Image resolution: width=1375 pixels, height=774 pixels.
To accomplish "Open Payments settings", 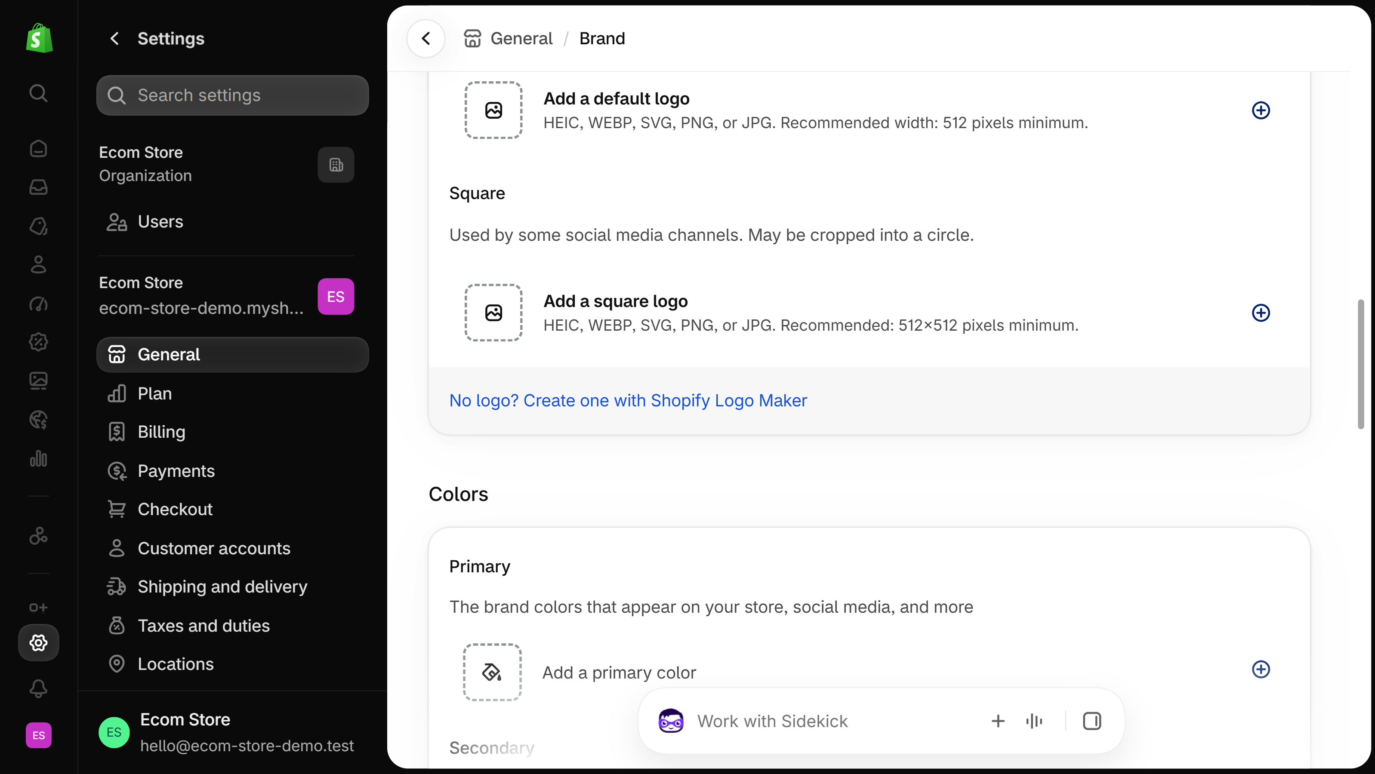I will point(233,471).
